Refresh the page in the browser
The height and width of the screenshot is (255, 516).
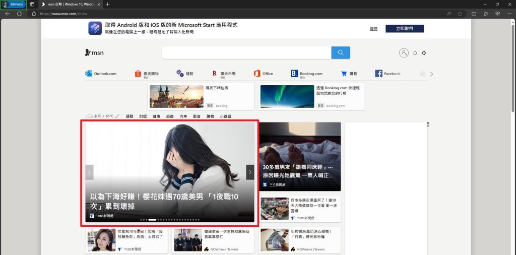pyautogui.click(x=19, y=14)
